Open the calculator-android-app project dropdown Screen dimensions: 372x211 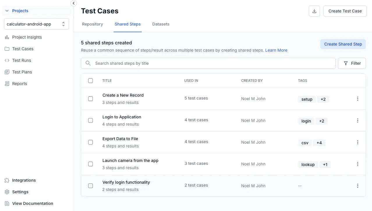click(x=36, y=24)
